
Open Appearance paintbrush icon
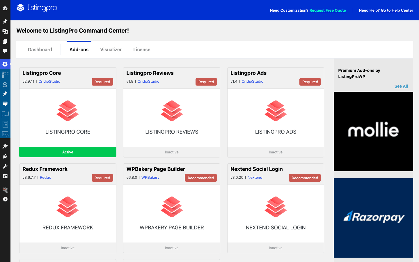pyautogui.click(x=5, y=146)
